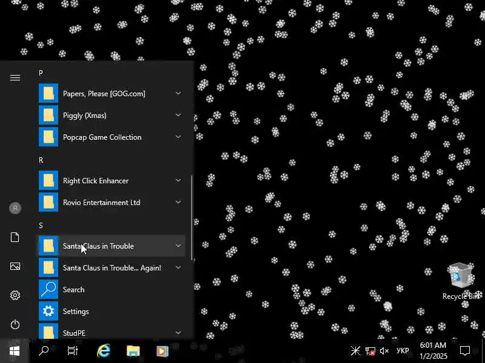Click the Papers, Please folder icon

tap(48, 93)
